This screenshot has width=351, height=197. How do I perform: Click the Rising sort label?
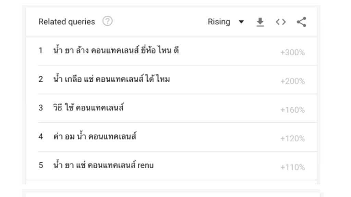[x=219, y=22]
